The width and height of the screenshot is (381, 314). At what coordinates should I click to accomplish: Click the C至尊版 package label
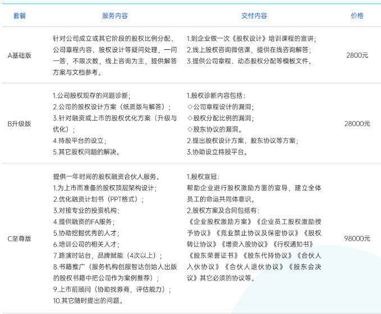click(20, 238)
